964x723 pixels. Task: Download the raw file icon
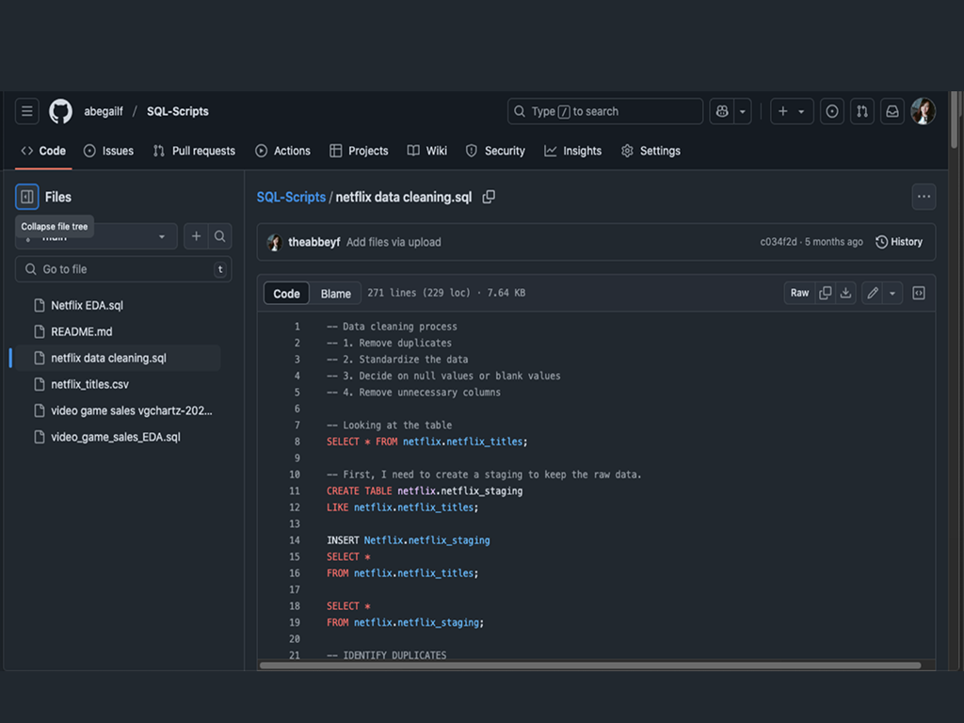tap(846, 294)
